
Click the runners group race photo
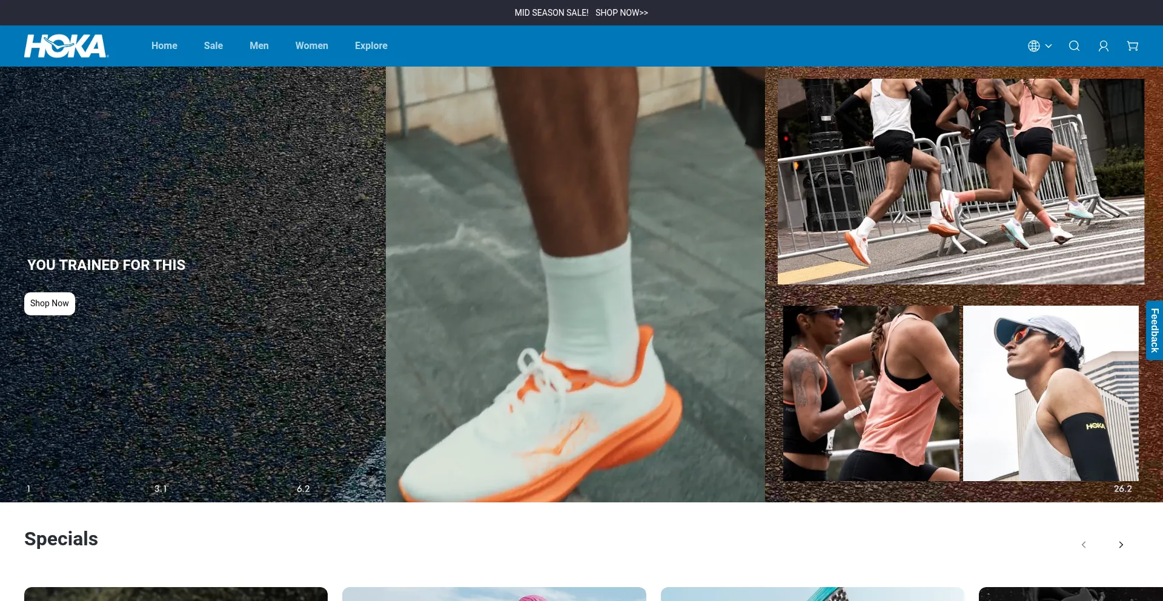click(961, 182)
